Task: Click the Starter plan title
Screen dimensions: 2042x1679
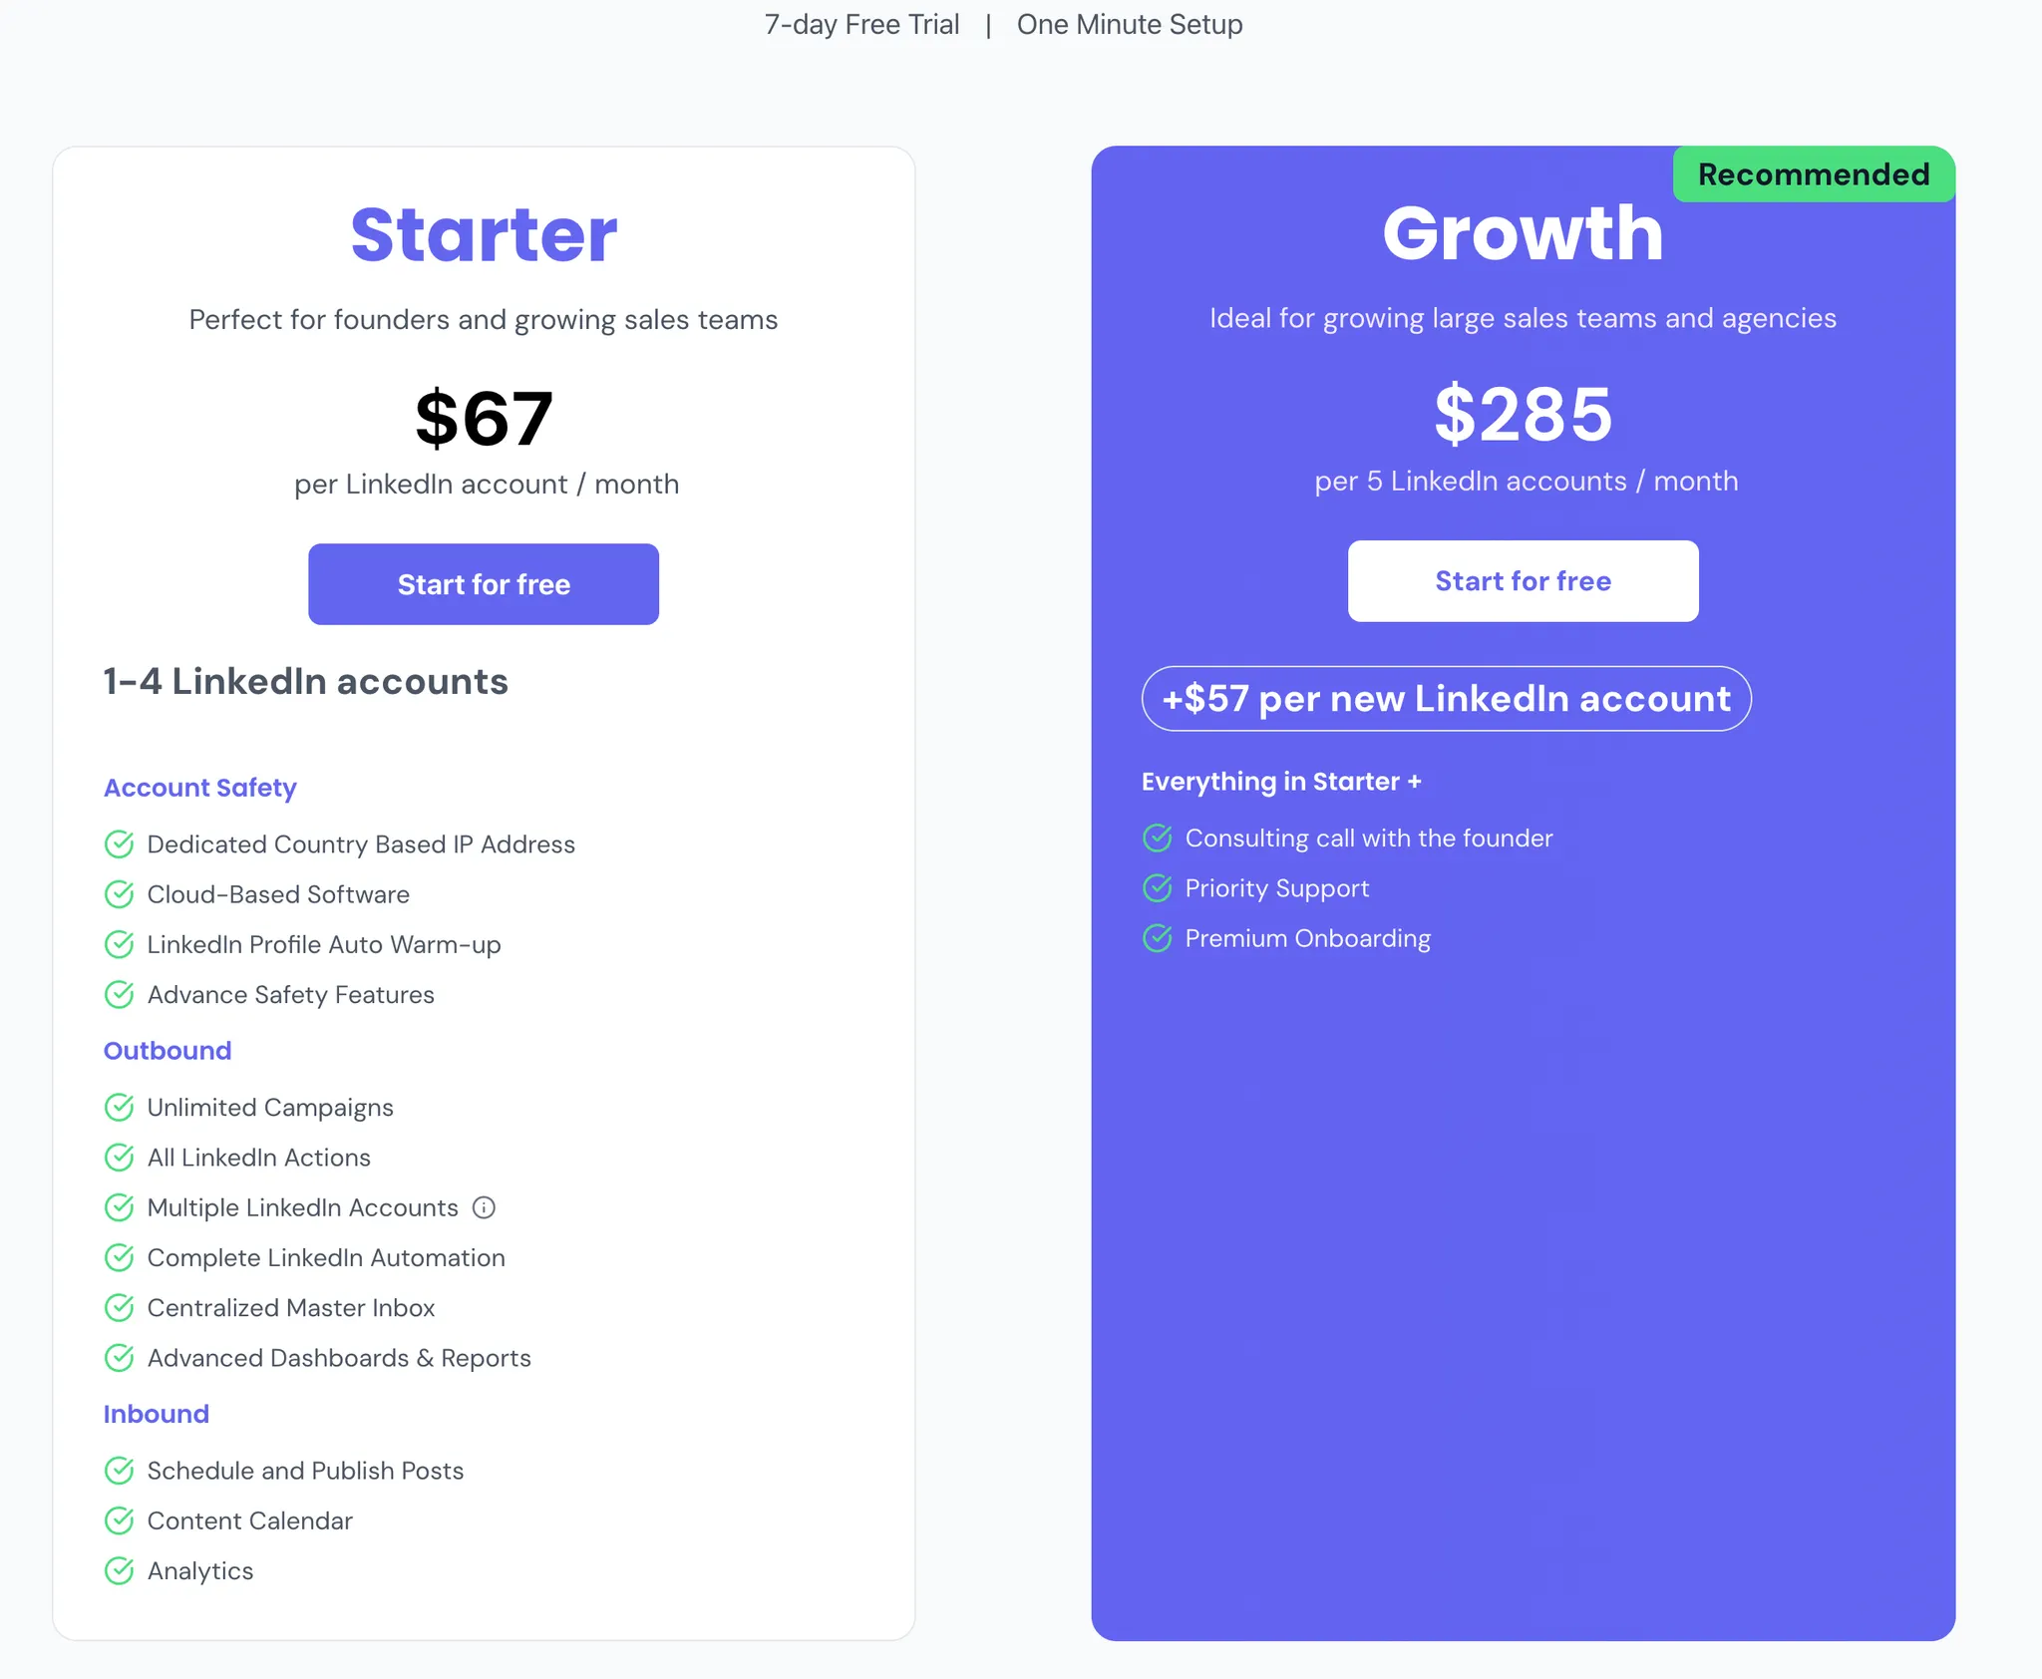Action: pos(484,235)
